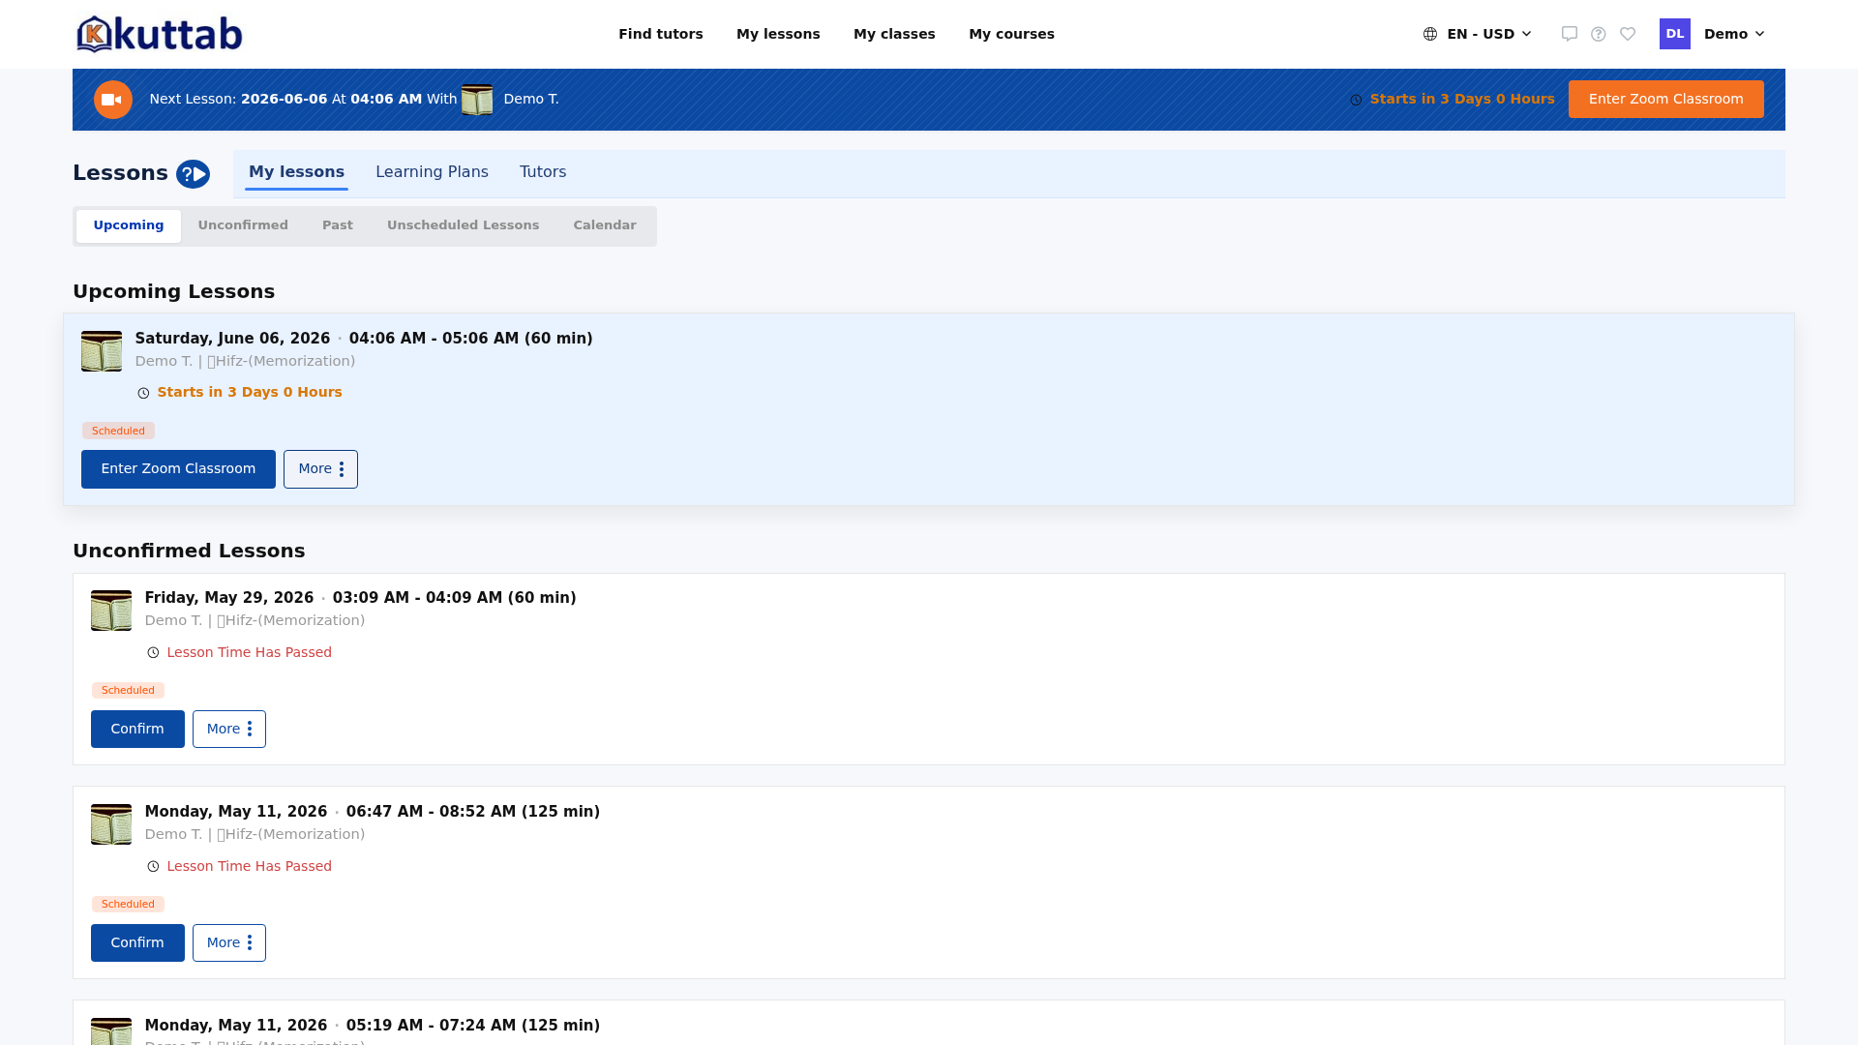Image resolution: width=1858 pixels, height=1045 pixels.
Task: Confirm the Friday May 29 lesson
Action: click(x=137, y=730)
